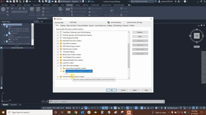Open the Manage ribbon tab
The width and height of the screenshot is (206, 115).
click(70, 5)
